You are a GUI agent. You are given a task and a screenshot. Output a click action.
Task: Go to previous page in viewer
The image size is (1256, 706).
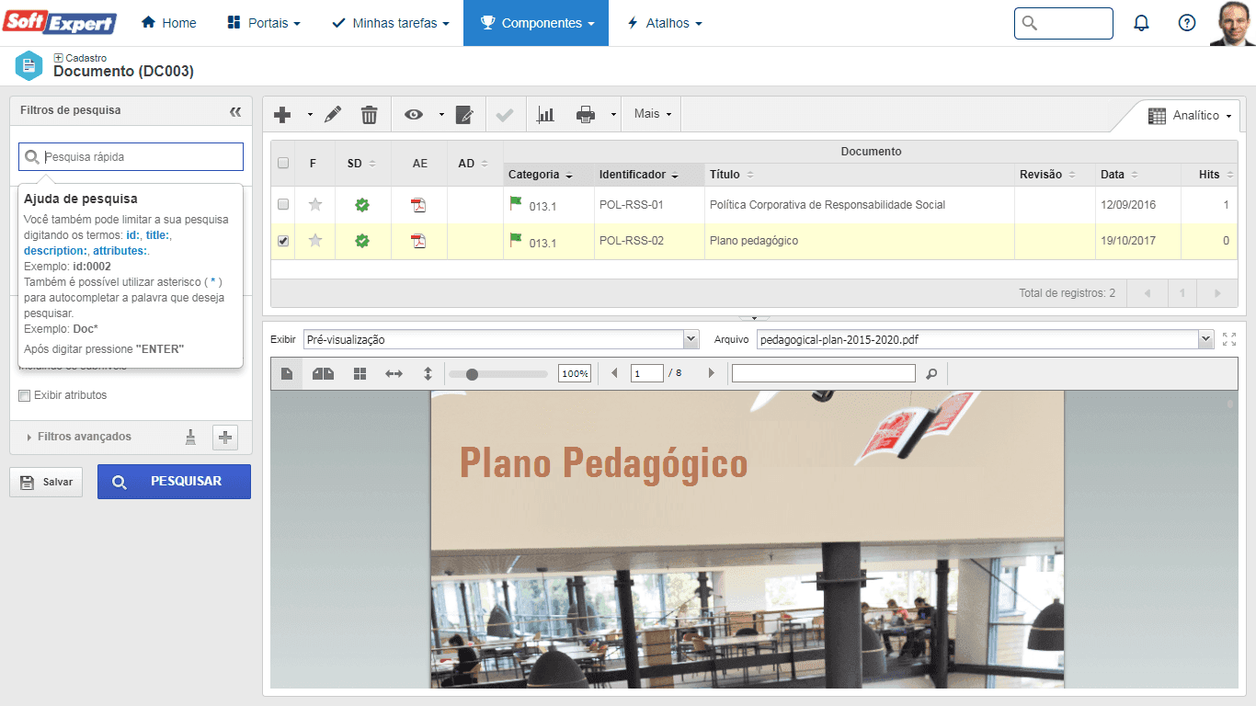[614, 373]
